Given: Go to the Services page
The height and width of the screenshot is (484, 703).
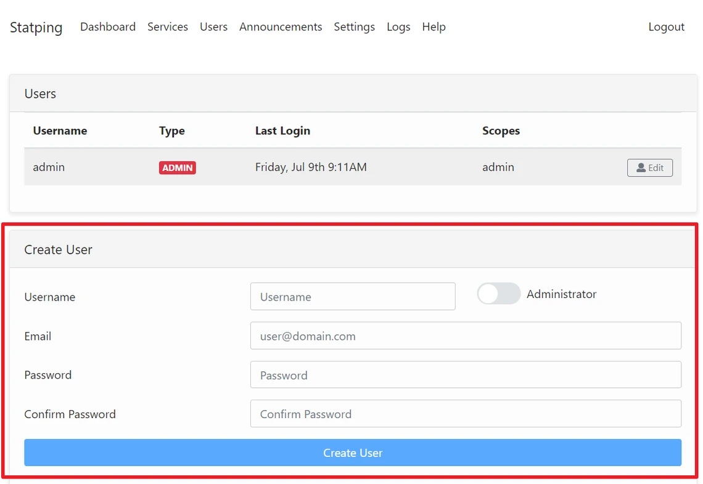Looking at the screenshot, I should [x=168, y=27].
